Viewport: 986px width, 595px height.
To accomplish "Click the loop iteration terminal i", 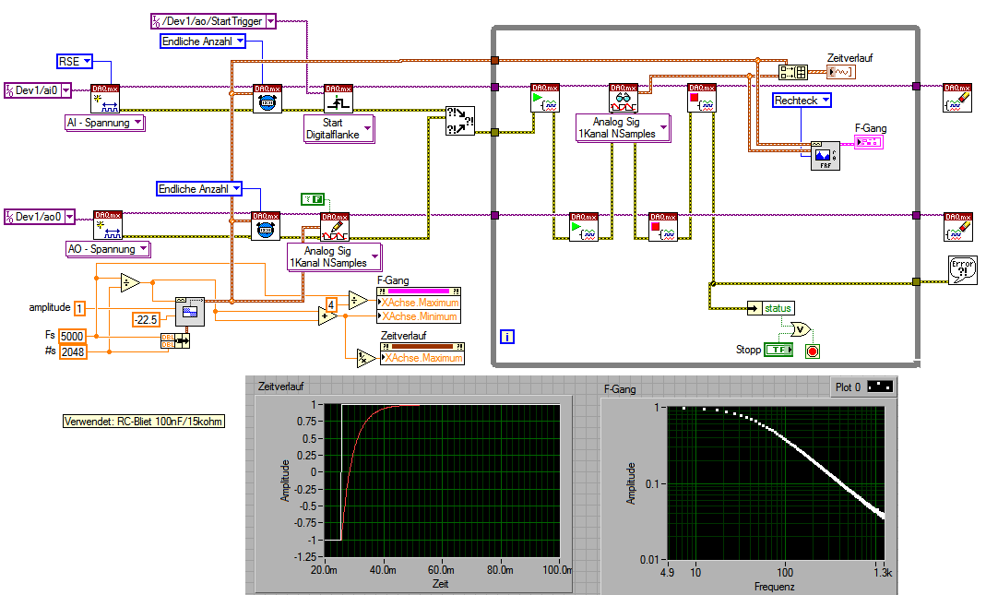I will (x=506, y=337).
